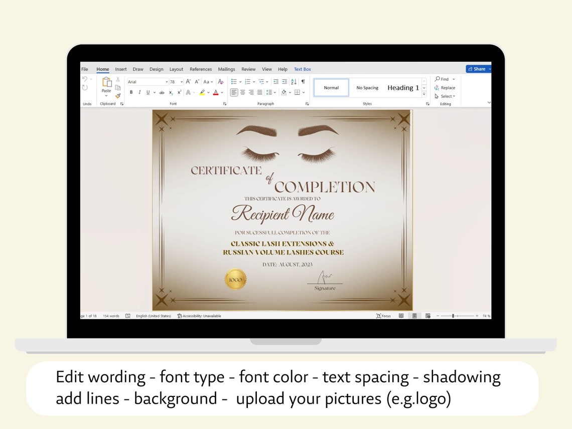This screenshot has height=429, width=572.
Task: Switch to the Mailings ribbon tab
Action: pyautogui.click(x=226, y=69)
